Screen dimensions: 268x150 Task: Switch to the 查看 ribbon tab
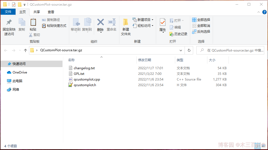tap(51, 12)
